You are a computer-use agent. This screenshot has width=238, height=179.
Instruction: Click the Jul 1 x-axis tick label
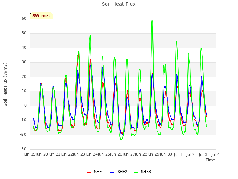[178, 154]
